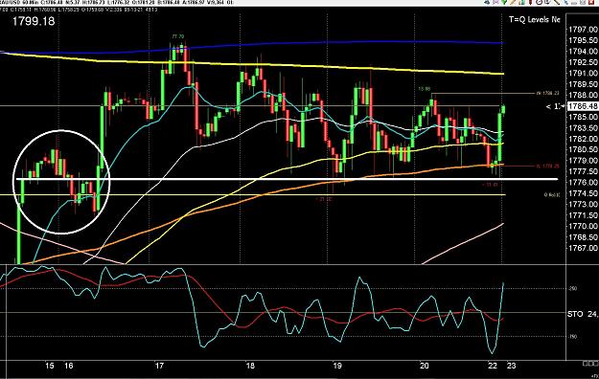Click the 1773.00 price axis label

[583, 204]
